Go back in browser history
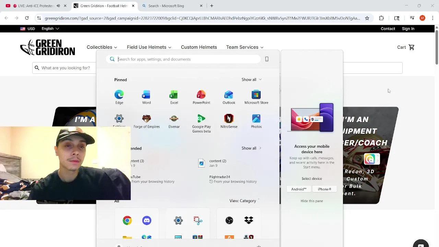Viewport: 439px width, 247px height. point(6,18)
